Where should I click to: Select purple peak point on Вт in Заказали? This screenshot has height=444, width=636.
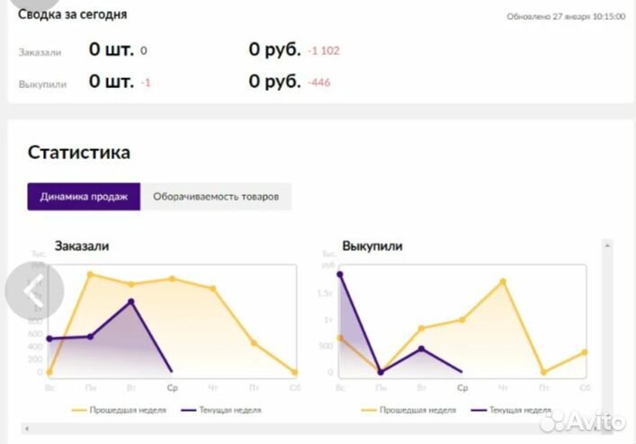point(130,302)
